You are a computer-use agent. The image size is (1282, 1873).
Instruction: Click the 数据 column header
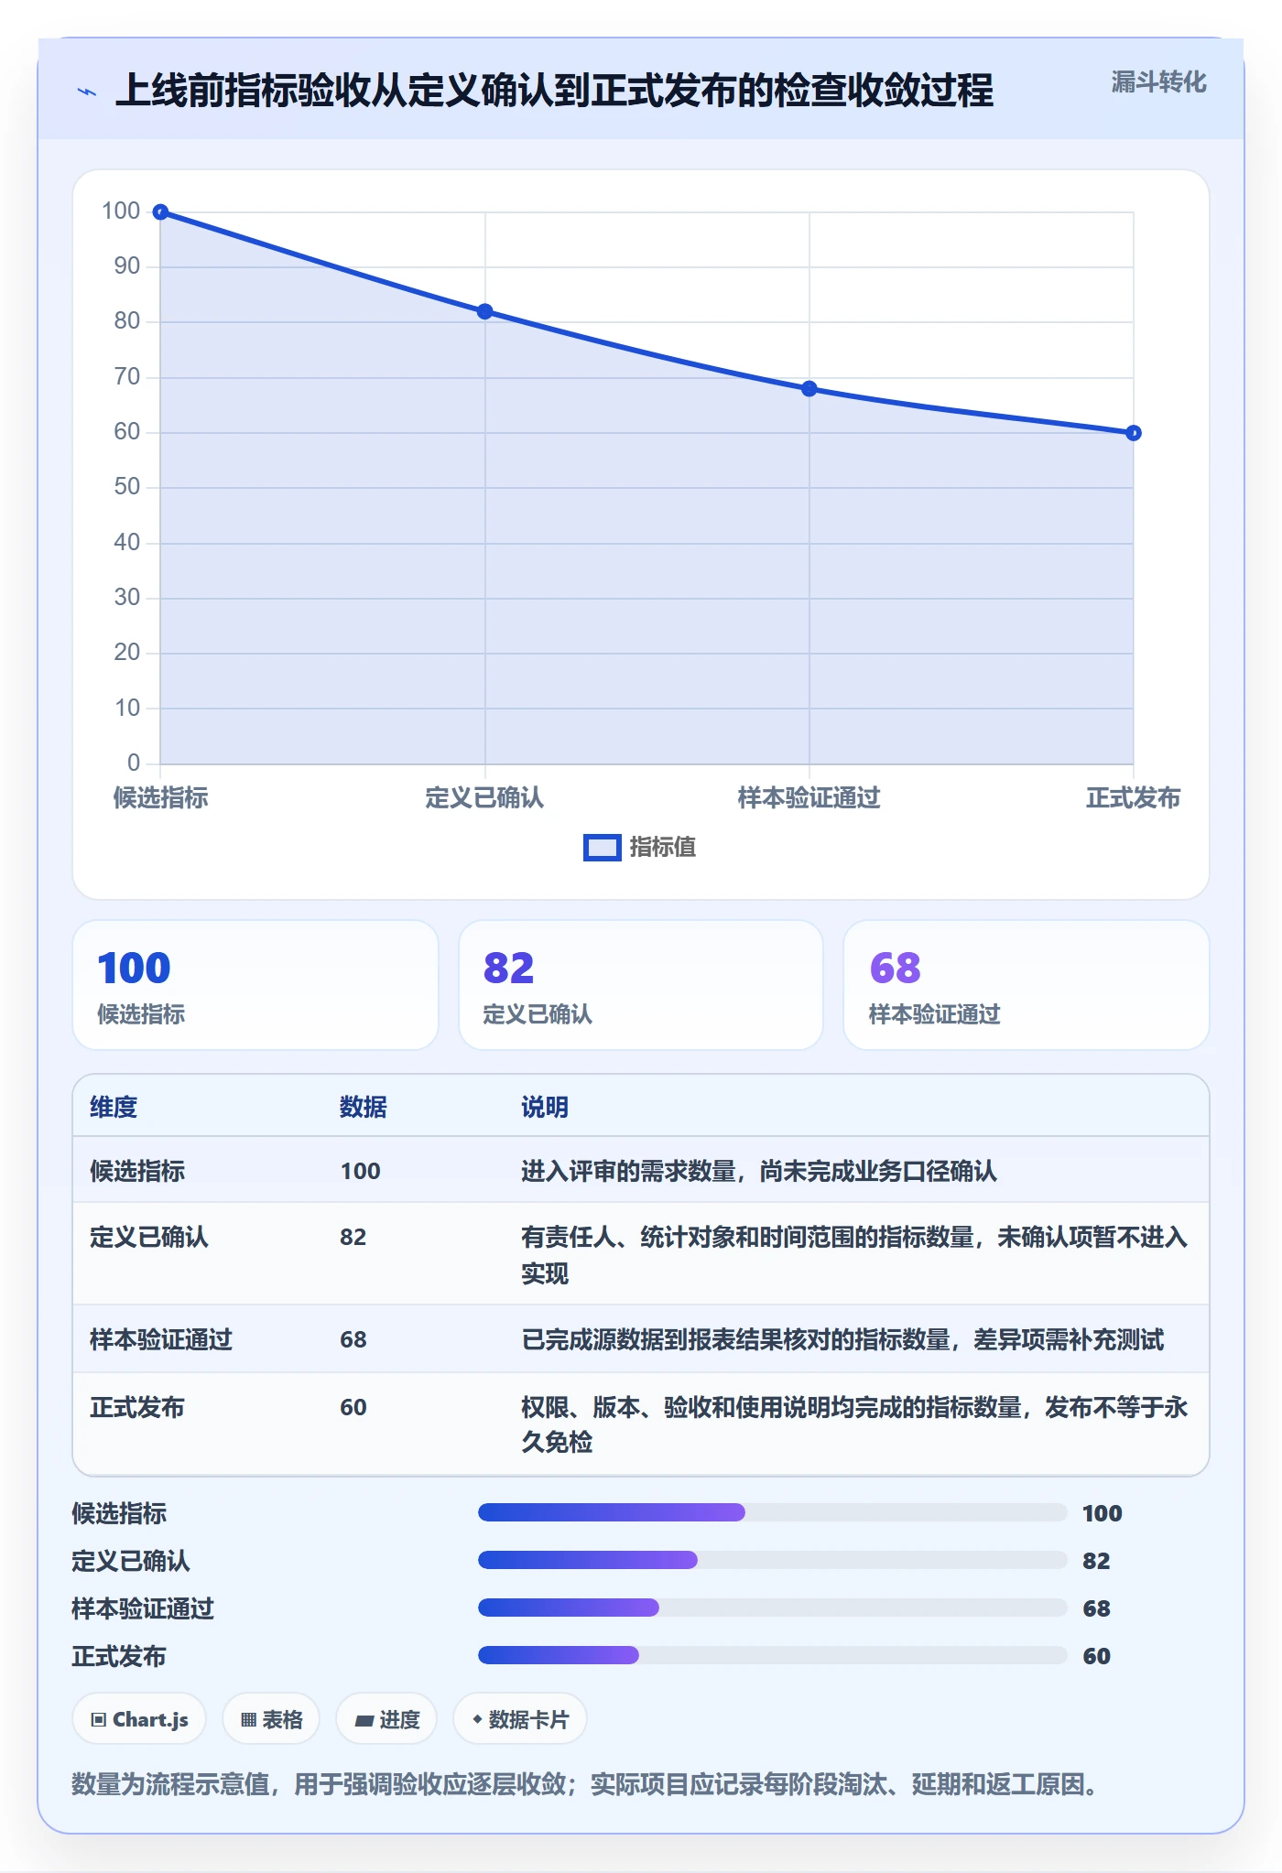tap(364, 1107)
